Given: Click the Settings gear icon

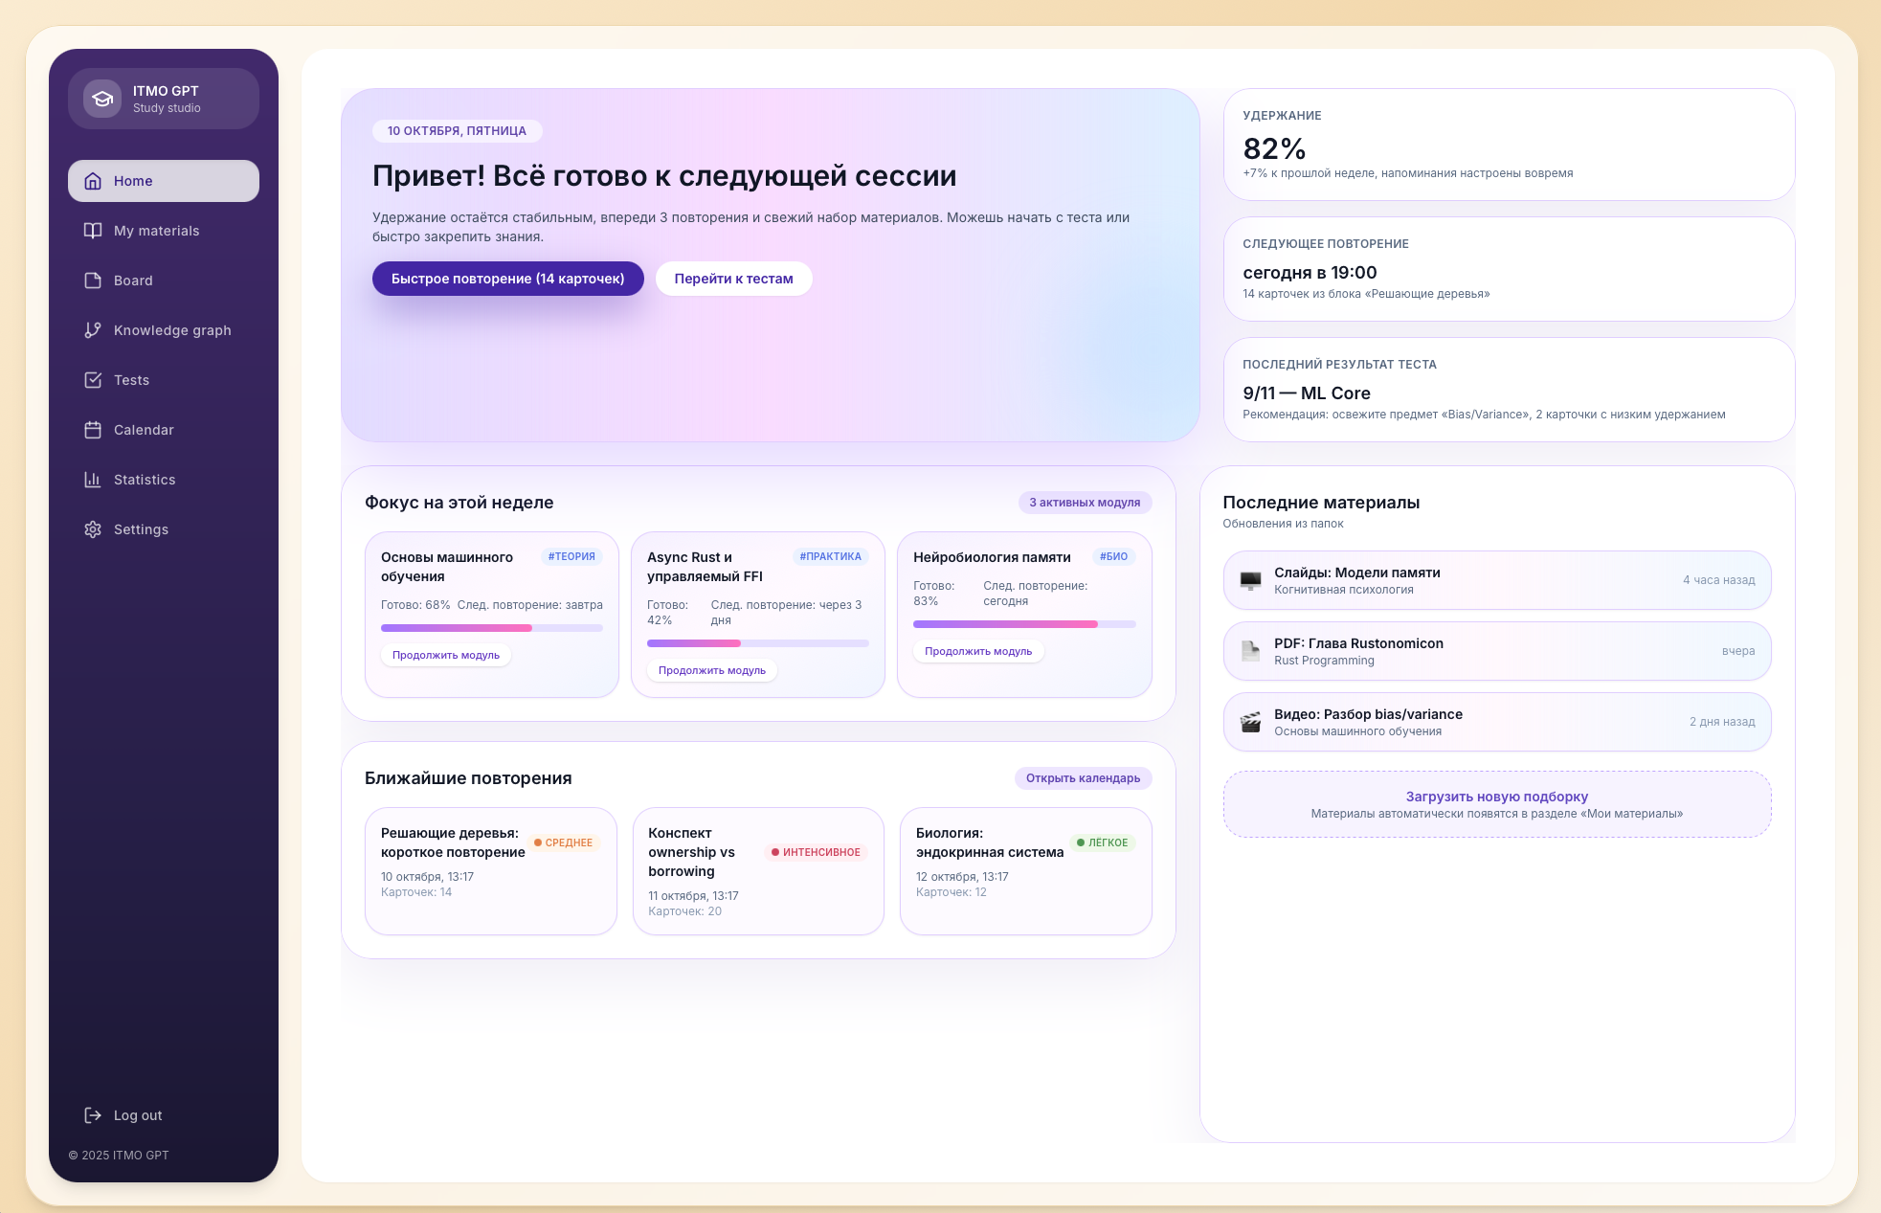Looking at the screenshot, I should pos(93,529).
